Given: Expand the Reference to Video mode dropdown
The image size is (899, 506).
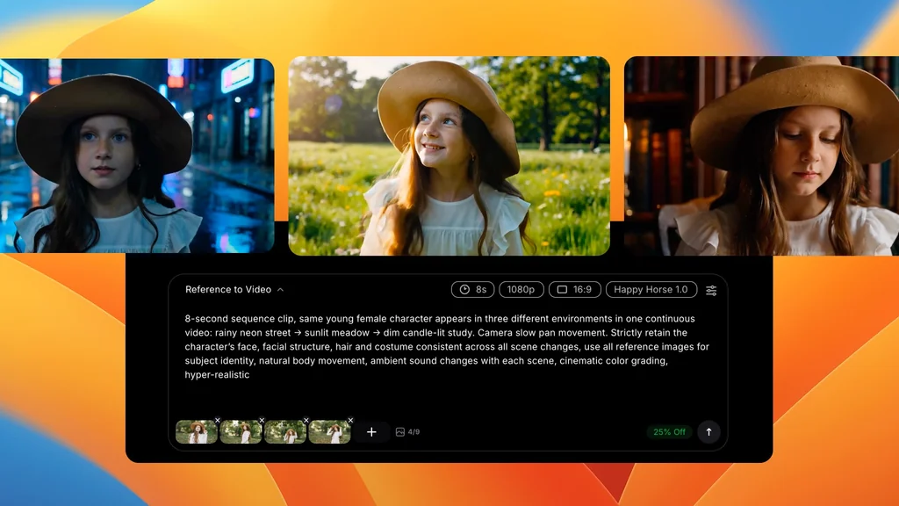Looking at the screenshot, I should point(234,290).
